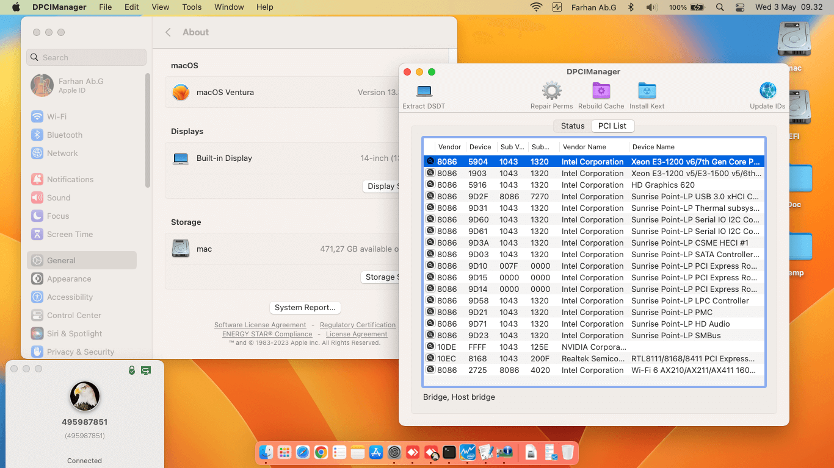834x468 pixels.
Task: Open the Tools menu
Action: click(192, 7)
